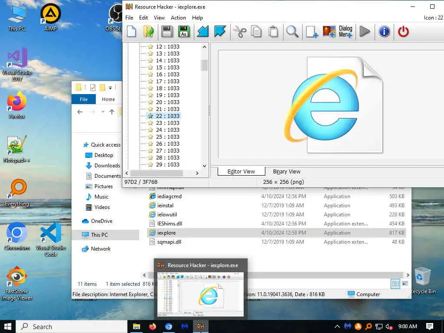Open Quick access toolbar dropdown arrow
The height and width of the screenshot is (333, 444).
coord(110,88)
